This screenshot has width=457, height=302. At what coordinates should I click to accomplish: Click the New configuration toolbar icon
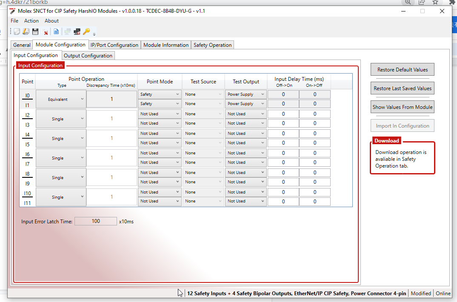coord(17,32)
